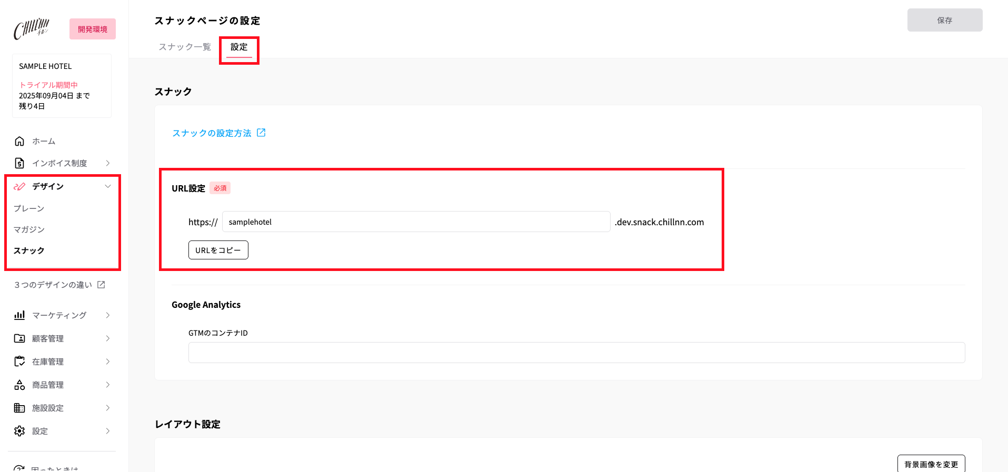
Task: Expand the インボイス制度 submenu arrow
Action: pyautogui.click(x=108, y=163)
